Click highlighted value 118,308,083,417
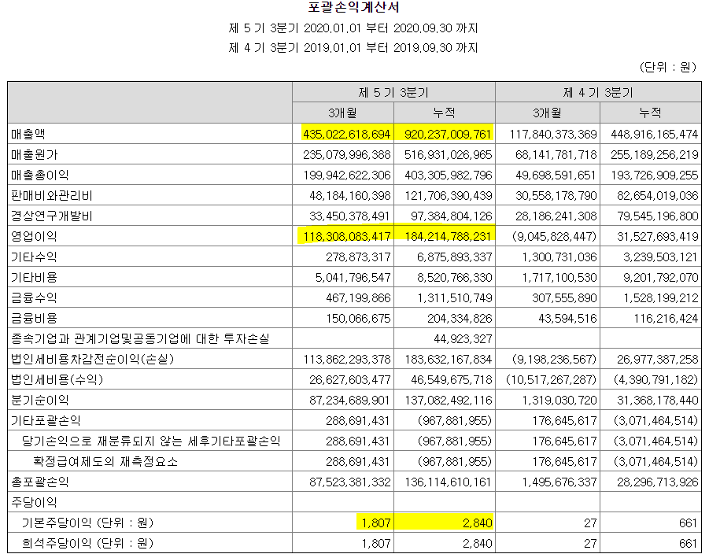The width and height of the screenshot is (709, 554). 347,236
